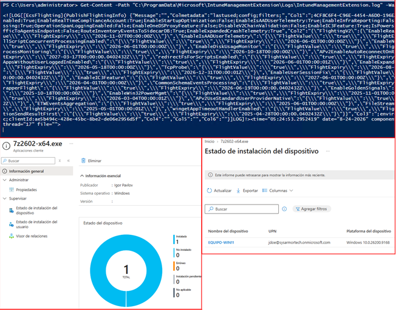The image size is (396, 311).
Task: Clear the left search with the X icon
Action: point(60,161)
